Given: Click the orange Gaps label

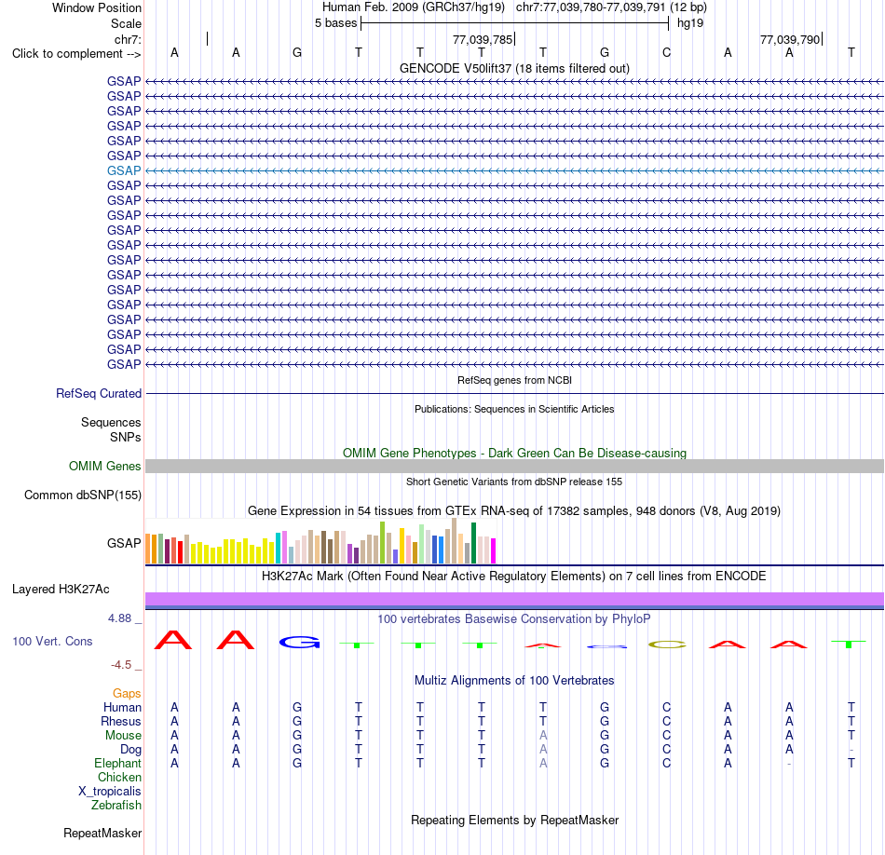Looking at the screenshot, I should (127, 694).
